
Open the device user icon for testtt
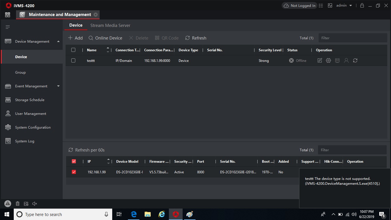coord(346,60)
